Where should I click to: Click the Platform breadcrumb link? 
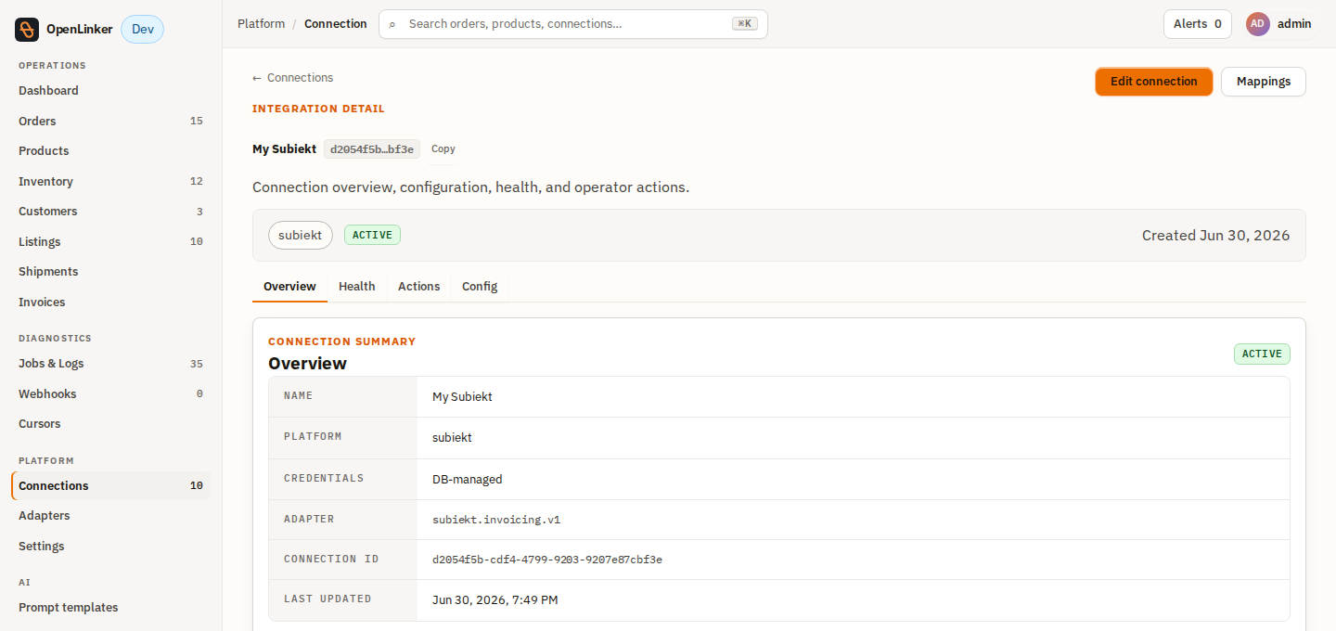pos(261,24)
